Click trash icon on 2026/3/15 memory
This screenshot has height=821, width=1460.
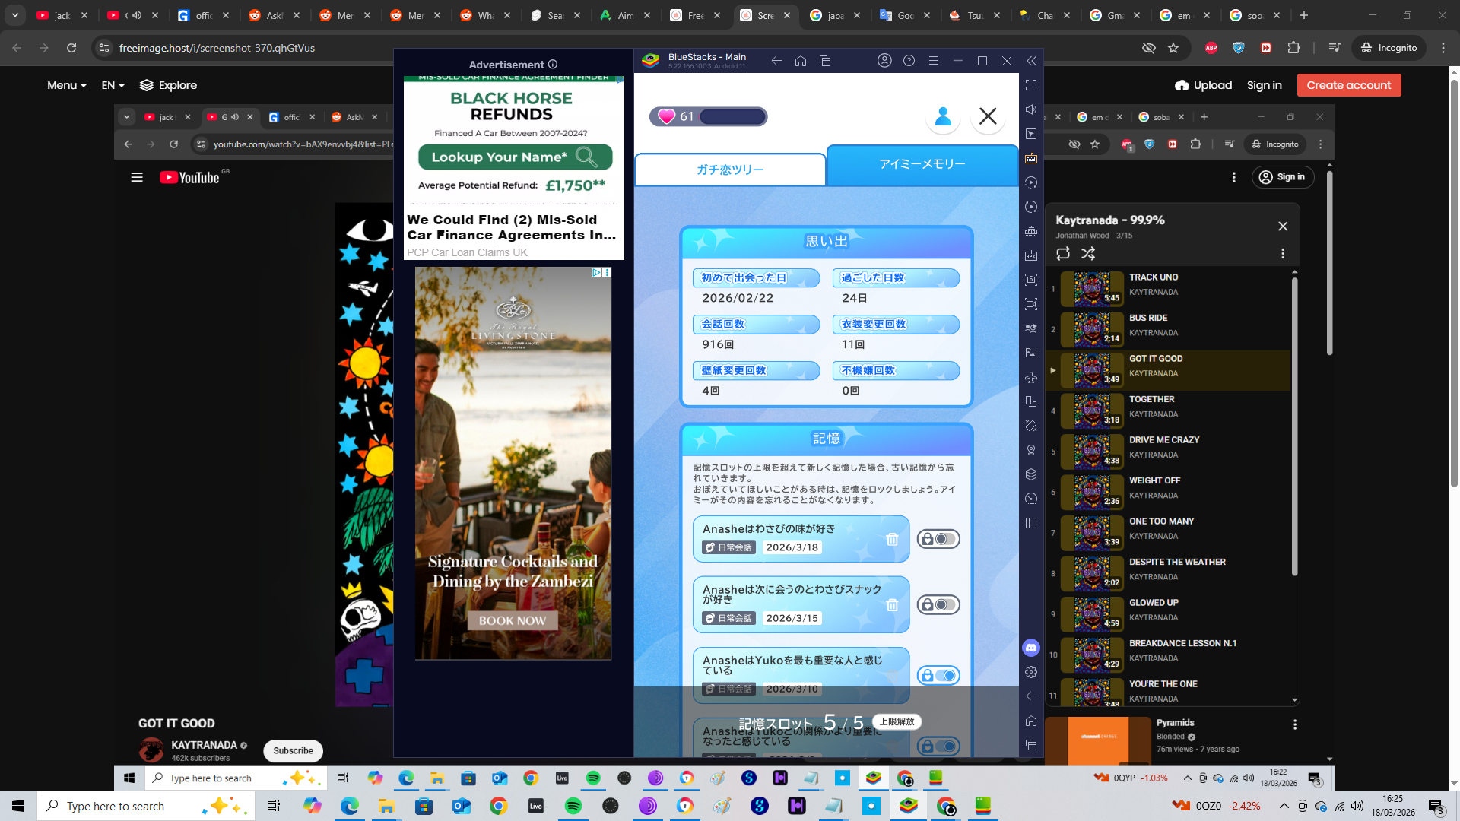tap(892, 605)
